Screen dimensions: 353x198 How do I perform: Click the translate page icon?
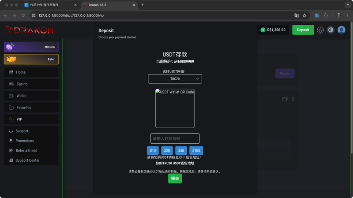[x=297, y=15]
